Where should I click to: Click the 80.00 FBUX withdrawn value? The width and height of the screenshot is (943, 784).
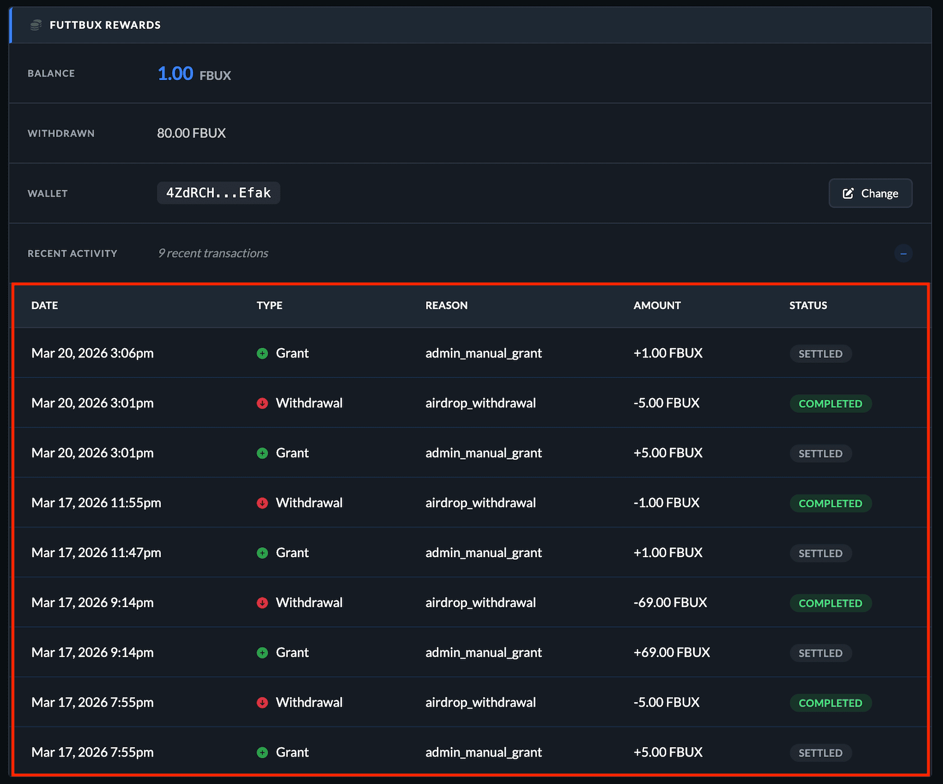pyautogui.click(x=192, y=133)
